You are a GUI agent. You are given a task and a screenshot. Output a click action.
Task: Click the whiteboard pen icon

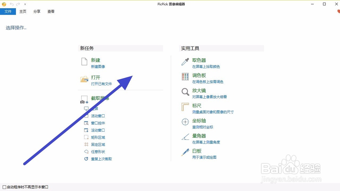click(x=185, y=152)
